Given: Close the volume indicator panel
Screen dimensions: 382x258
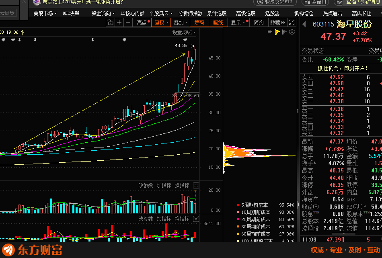Looking at the screenshot, I should tap(196, 186).
